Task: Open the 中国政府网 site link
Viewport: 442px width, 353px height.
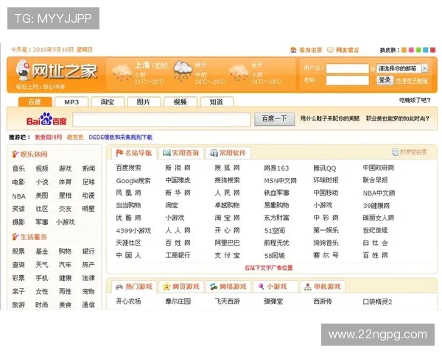Action: pos(379,168)
